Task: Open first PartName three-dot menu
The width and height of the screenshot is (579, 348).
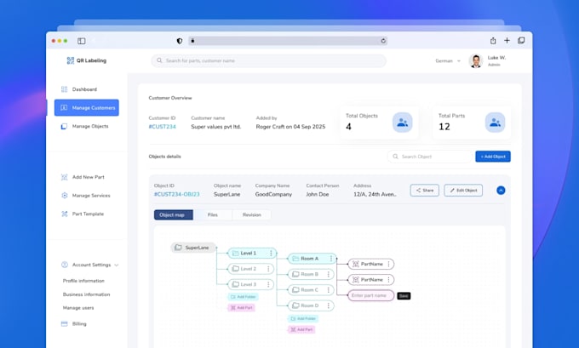Action: click(x=388, y=265)
